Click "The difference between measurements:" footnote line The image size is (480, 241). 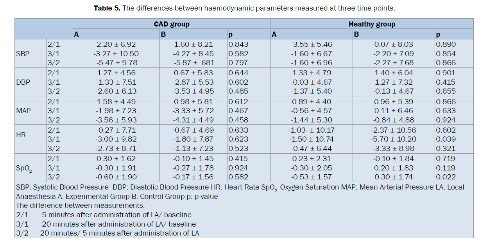pyautogui.click(x=80, y=206)
